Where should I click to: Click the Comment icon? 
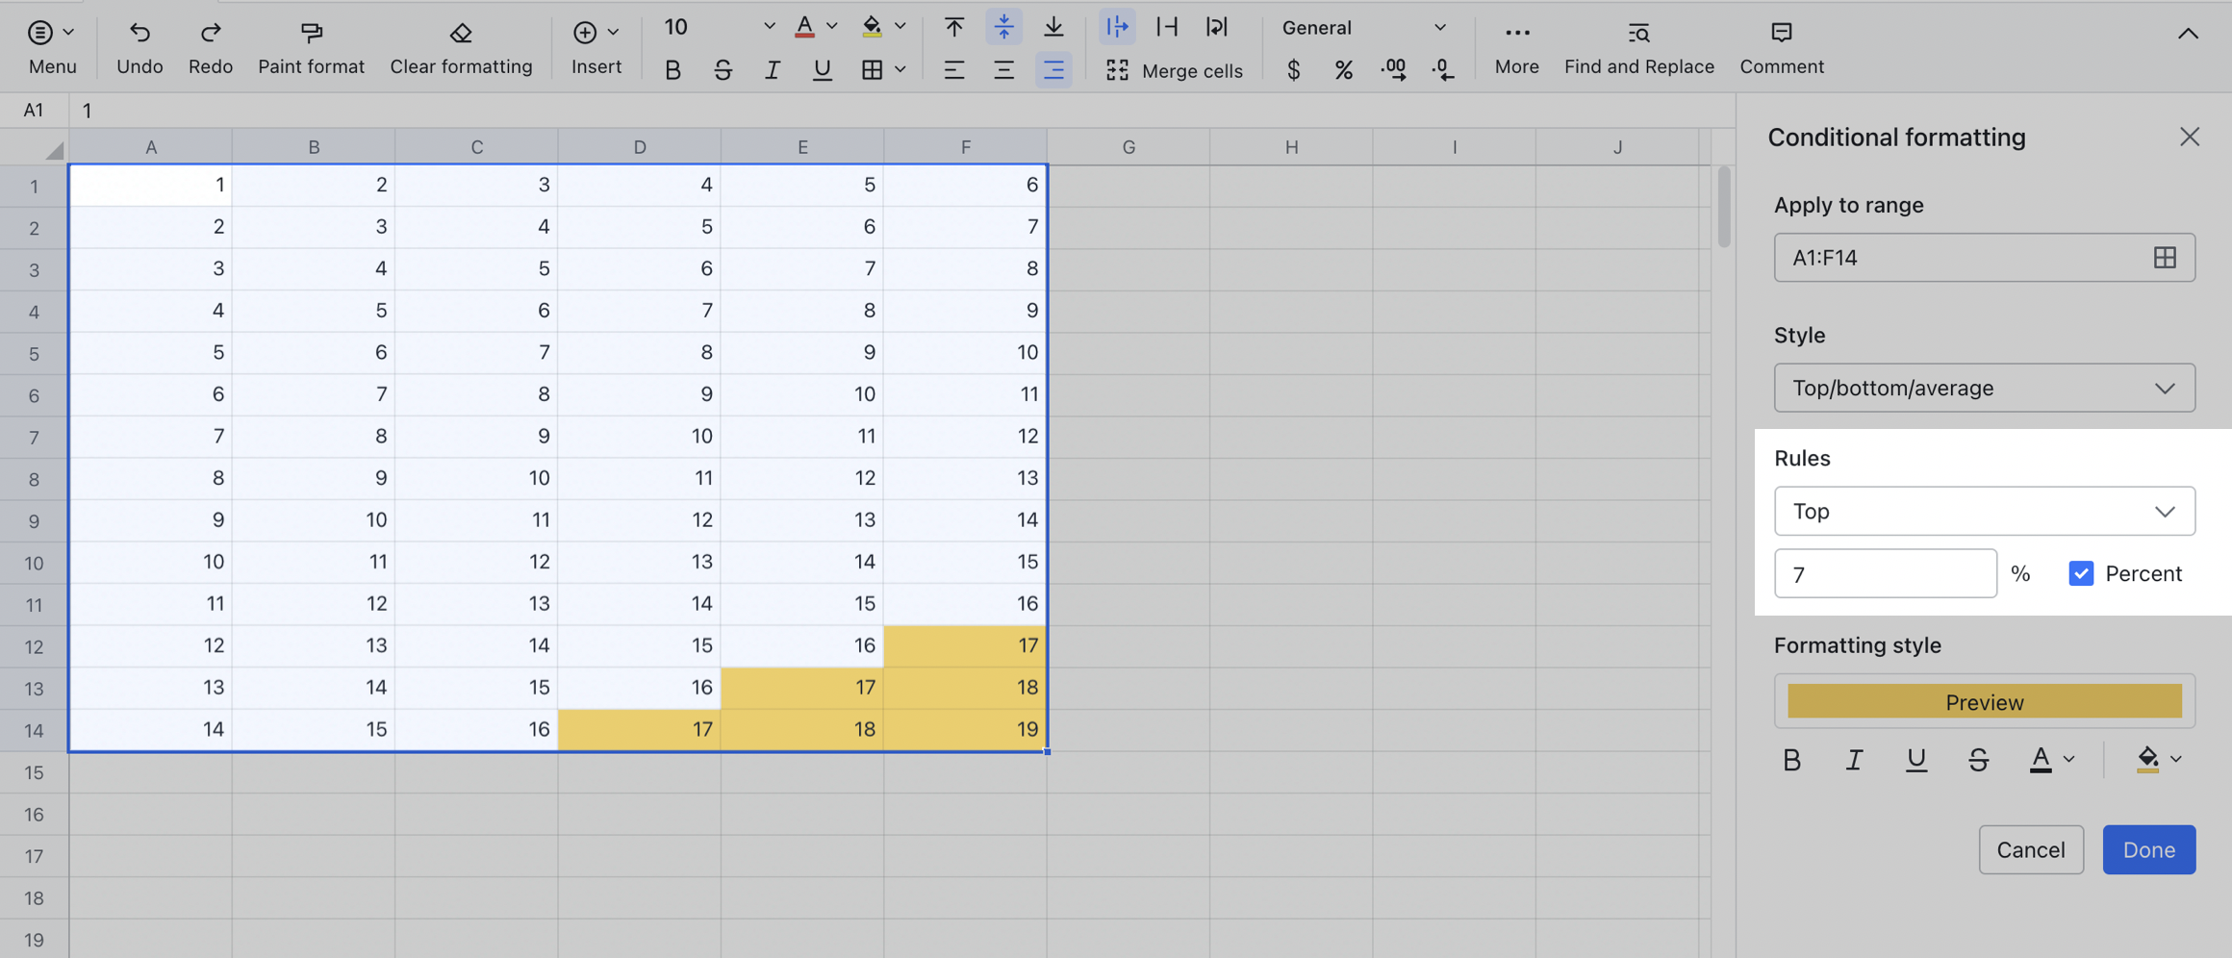coord(1781,32)
